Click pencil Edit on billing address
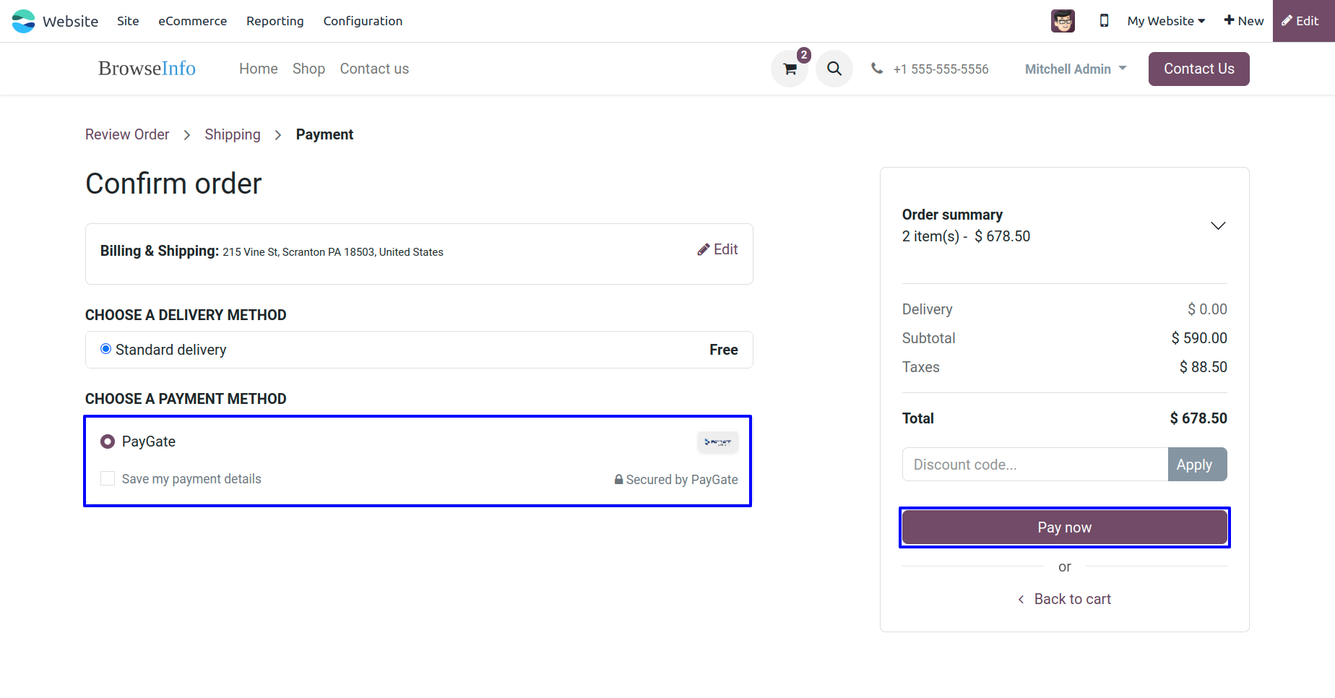 [717, 249]
